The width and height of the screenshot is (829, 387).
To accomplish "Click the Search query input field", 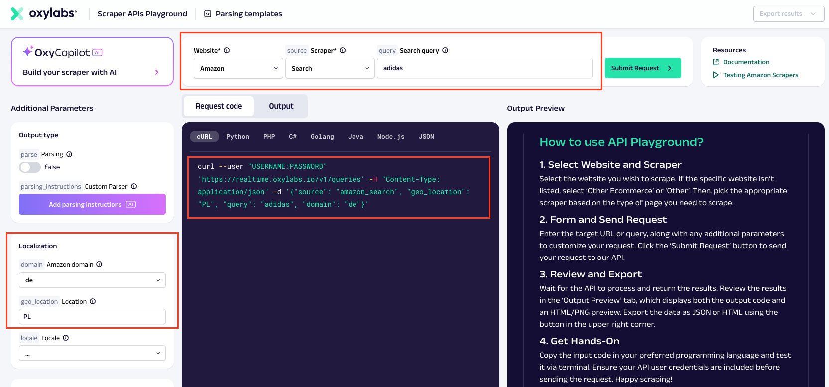I will tap(484, 68).
